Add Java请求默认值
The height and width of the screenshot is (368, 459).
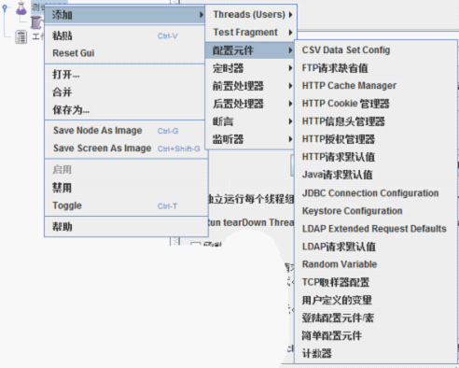[376, 175]
